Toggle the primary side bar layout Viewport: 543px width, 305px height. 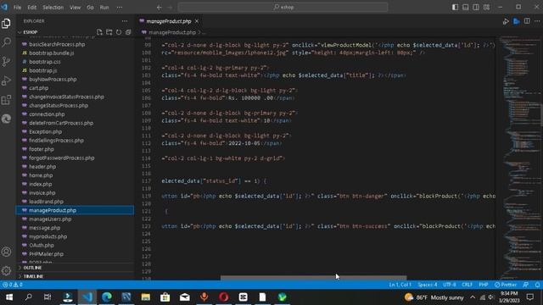(x=455, y=7)
